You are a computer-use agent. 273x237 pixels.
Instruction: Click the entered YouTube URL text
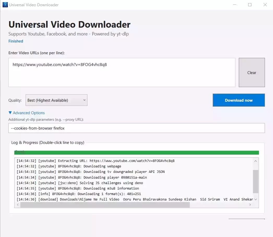(60, 64)
